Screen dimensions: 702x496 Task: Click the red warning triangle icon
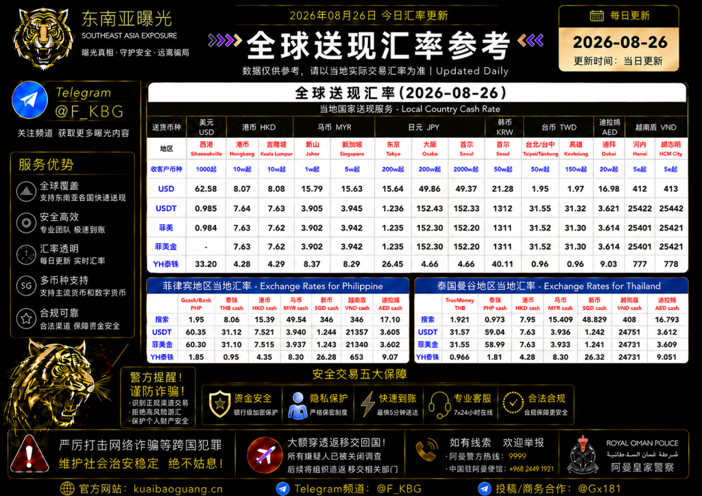coord(29,454)
